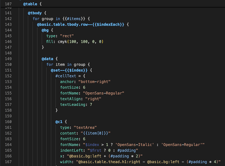Click the 'textAlign' property

coord(70,99)
